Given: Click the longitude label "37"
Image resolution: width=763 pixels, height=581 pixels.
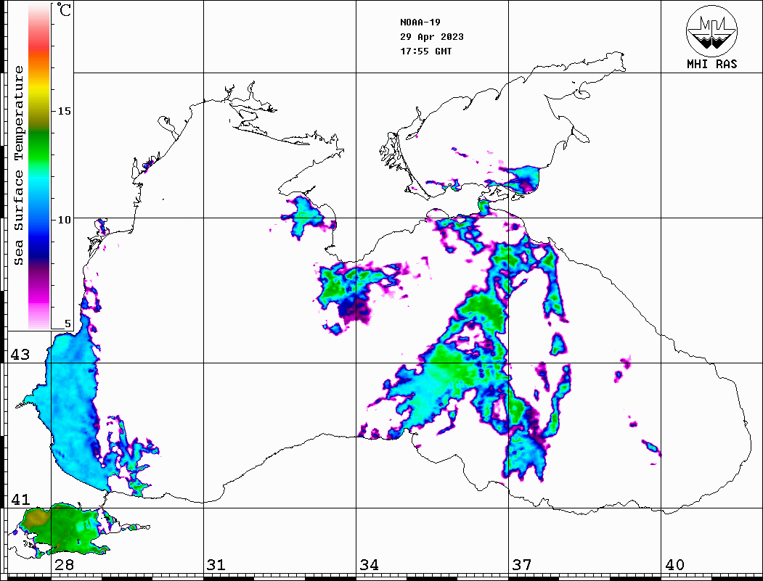Looking at the screenshot, I should [522, 564].
